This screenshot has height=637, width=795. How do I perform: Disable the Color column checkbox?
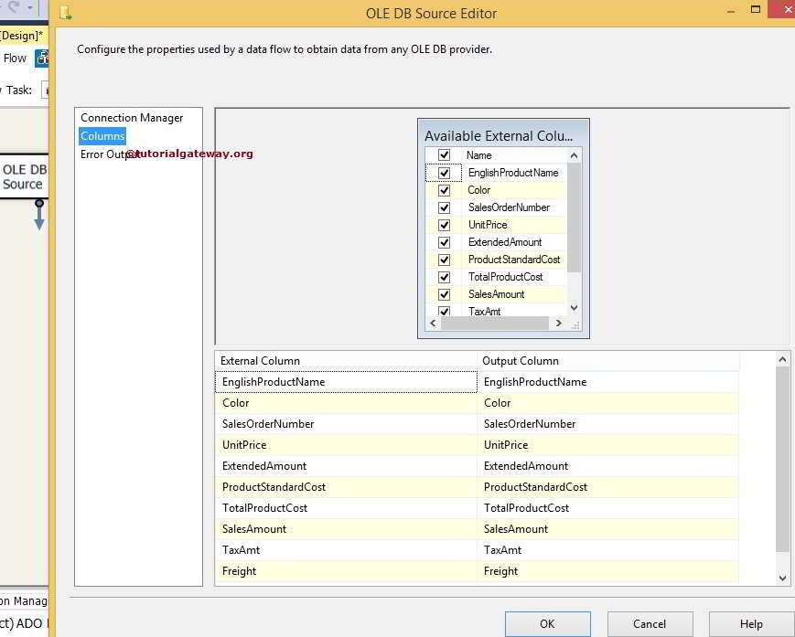click(444, 189)
